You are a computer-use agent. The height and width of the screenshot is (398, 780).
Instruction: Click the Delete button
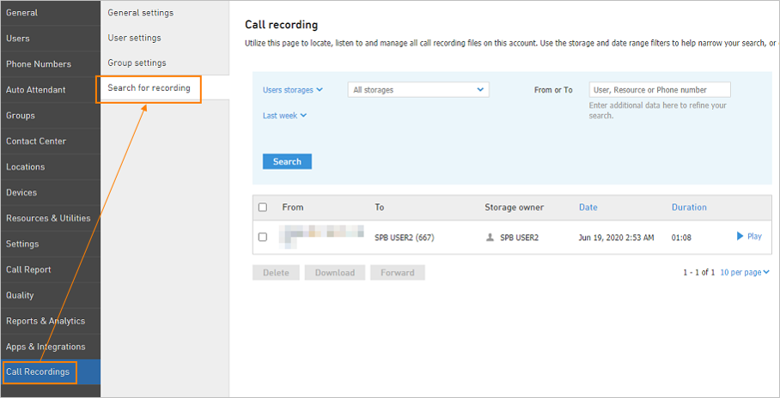pos(276,273)
